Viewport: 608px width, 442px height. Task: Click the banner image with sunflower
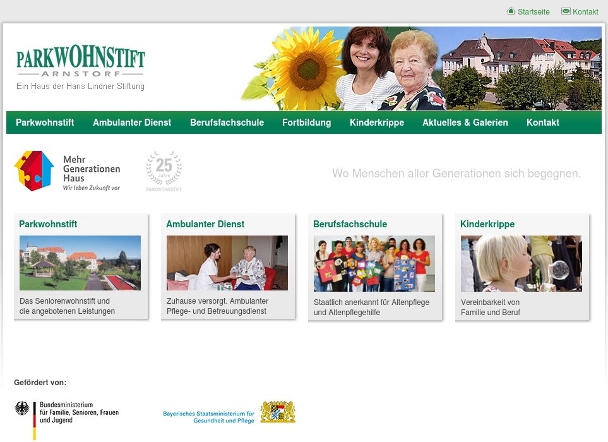click(x=420, y=68)
